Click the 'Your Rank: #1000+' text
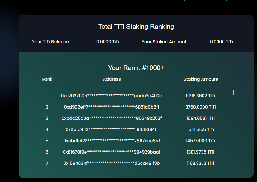This screenshot has width=257, height=182. [136, 68]
